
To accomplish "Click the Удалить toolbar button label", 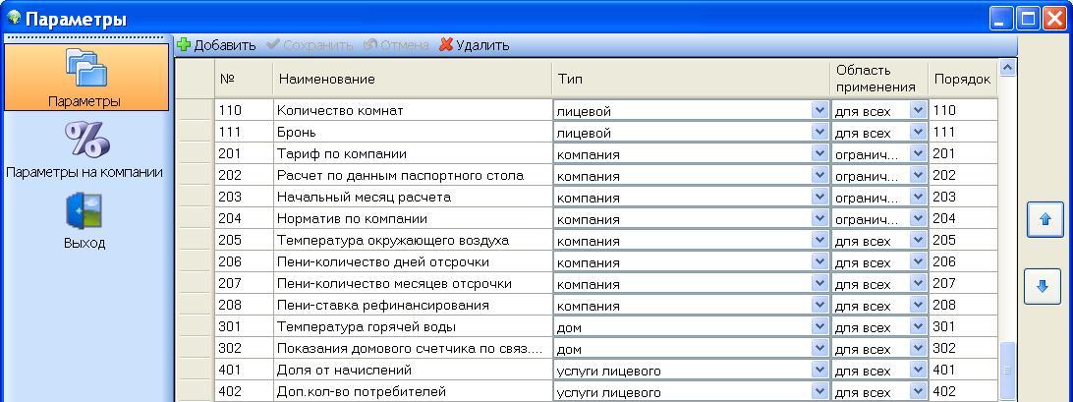I will coord(482,45).
